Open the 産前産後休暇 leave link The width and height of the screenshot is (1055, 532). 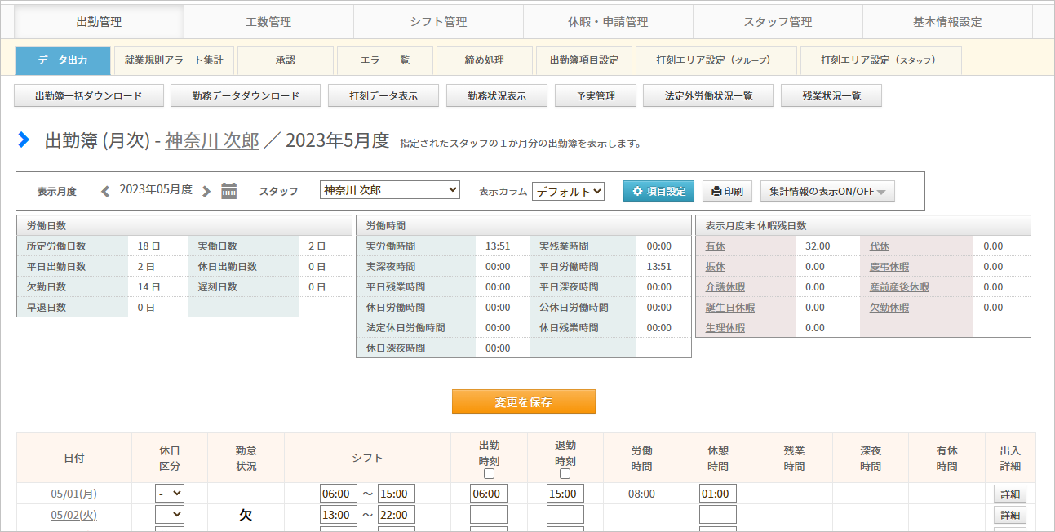click(x=899, y=287)
